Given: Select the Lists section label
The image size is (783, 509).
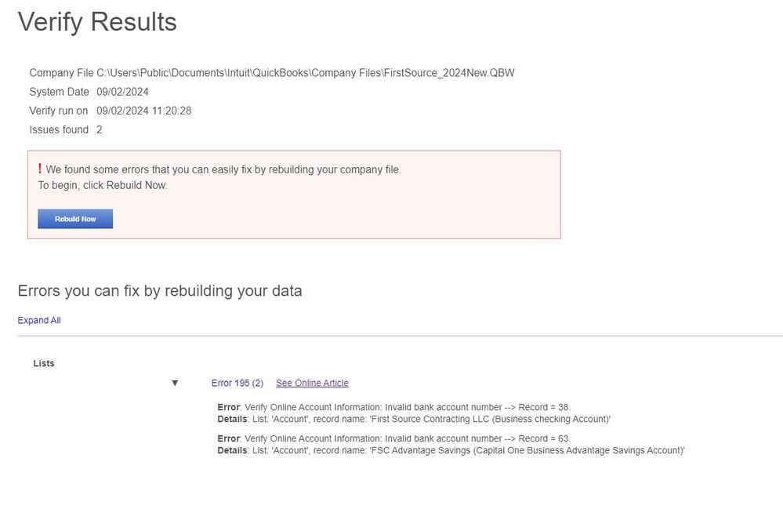Looking at the screenshot, I should (44, 363).
